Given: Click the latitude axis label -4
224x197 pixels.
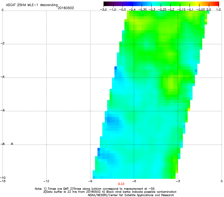Looking at the screenshot, I should 2,77.
